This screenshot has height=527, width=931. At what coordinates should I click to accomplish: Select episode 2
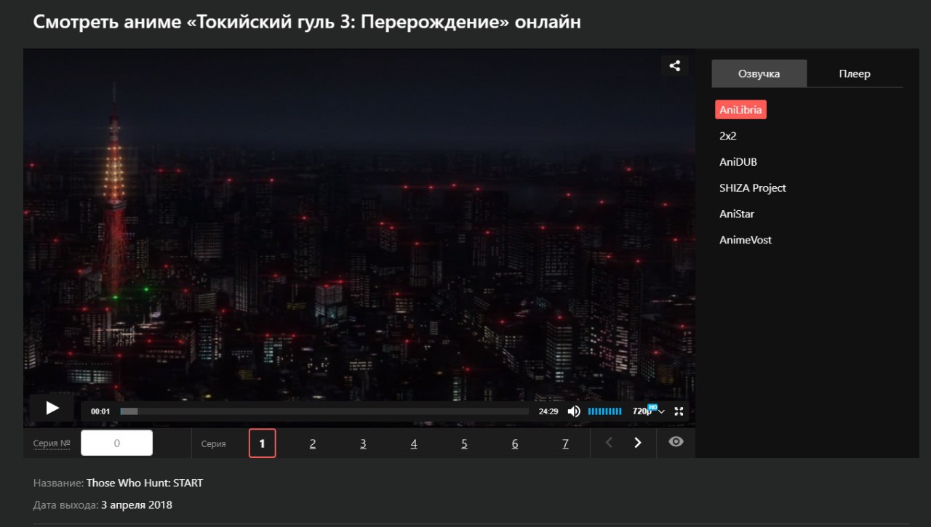[x=313, y=443]
